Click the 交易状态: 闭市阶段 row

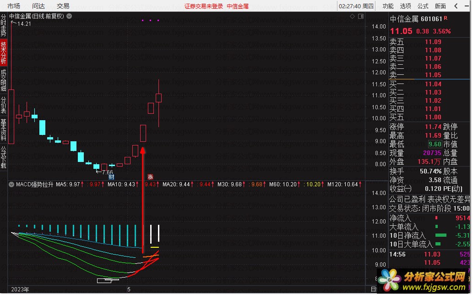430,208
